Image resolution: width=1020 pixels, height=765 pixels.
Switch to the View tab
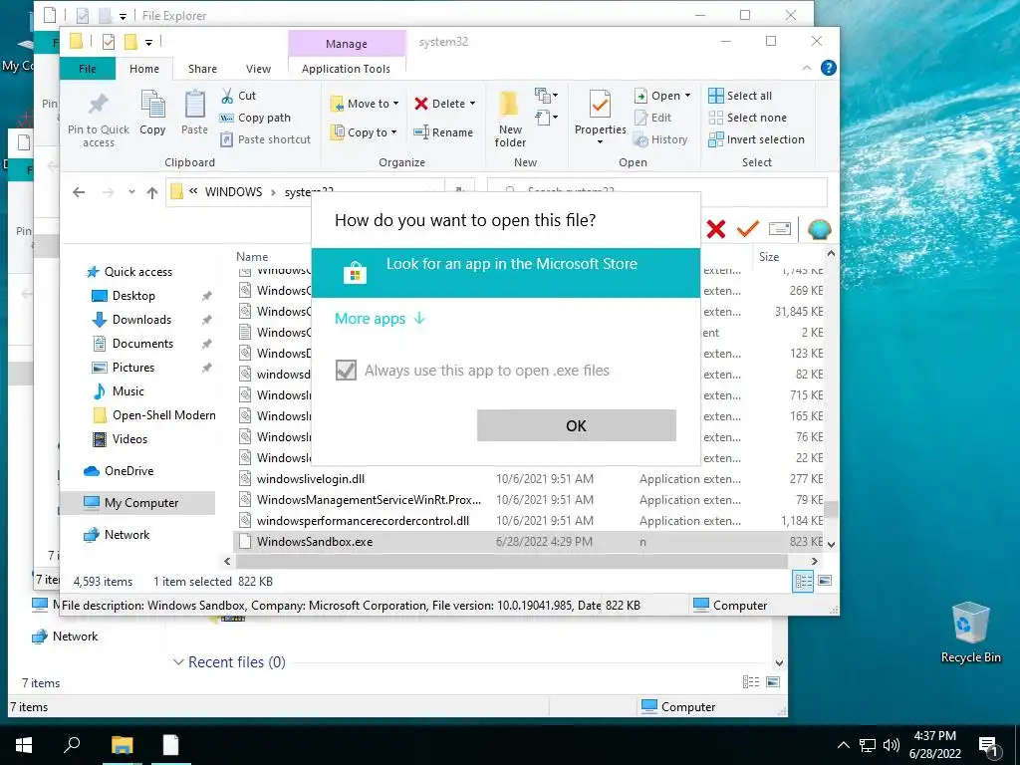(x=258, y=69)
